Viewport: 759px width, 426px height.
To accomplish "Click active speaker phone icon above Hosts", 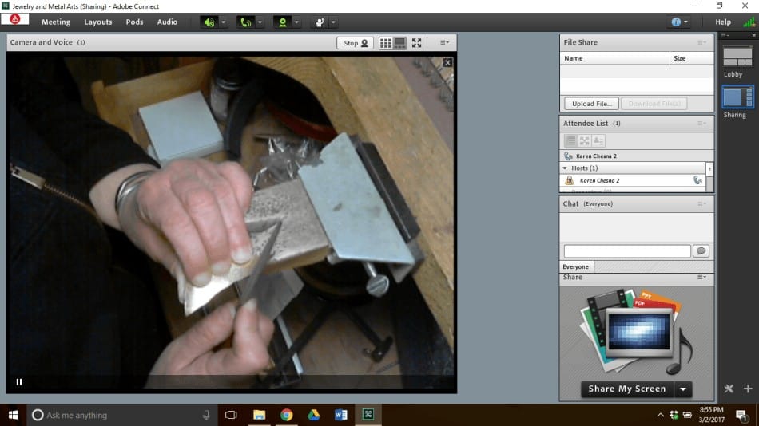I will click(x=568, y=156).
